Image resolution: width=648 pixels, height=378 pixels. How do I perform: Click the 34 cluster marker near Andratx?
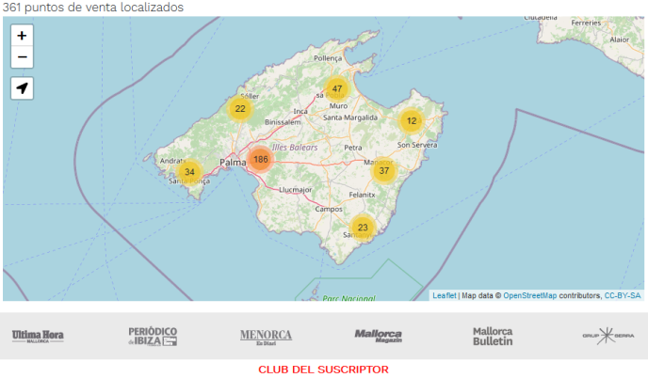coord(189,171)
